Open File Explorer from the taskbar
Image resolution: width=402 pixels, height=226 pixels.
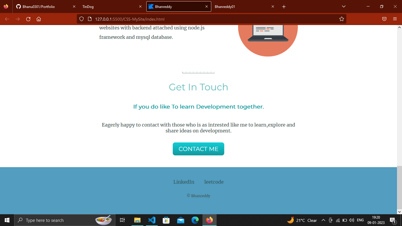137,220
